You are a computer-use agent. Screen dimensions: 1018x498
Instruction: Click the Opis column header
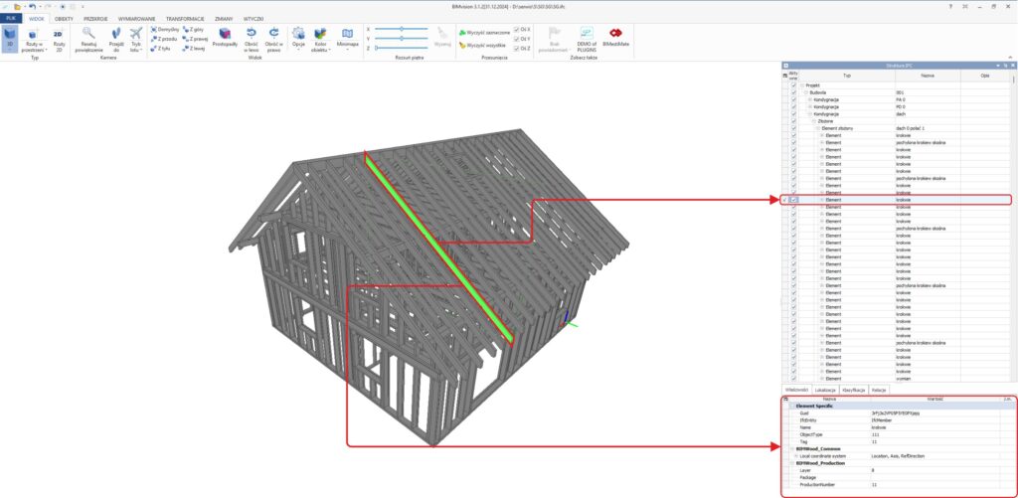[985, 76]
